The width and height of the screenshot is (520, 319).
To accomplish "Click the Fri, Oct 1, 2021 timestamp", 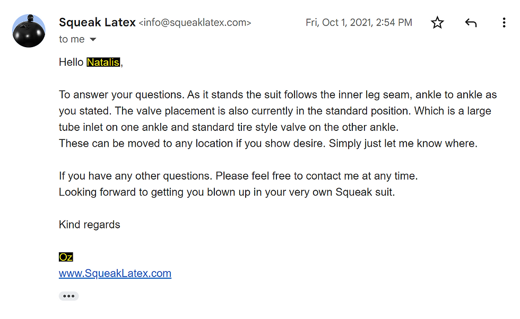I will (359, 23).
